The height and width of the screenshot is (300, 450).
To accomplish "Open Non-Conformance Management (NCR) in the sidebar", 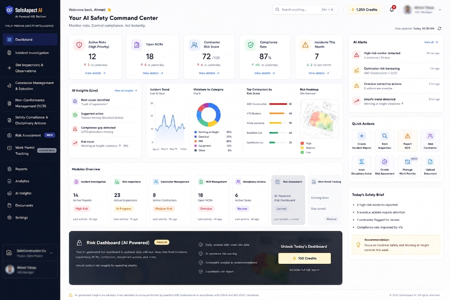I will 30,103.
